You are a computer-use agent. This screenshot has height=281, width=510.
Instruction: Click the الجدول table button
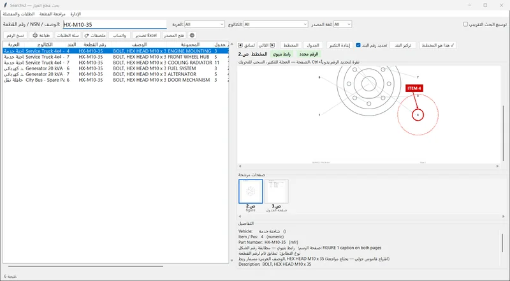pyautogui.click(x=313, y=45)
